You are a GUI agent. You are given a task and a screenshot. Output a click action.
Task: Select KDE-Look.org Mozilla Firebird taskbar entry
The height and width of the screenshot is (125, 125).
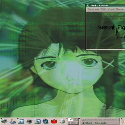pyautogui.click(x=100, y=120)
